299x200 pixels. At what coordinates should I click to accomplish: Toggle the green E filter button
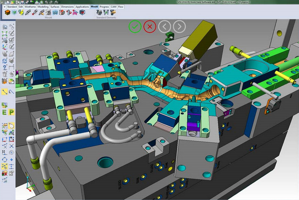[x=4, y=112]
